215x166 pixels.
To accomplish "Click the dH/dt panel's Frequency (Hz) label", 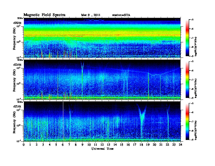I will (x=14, y=39).
